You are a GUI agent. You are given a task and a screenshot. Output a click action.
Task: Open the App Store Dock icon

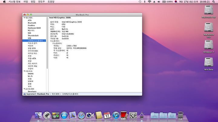(x=64, y=115)
